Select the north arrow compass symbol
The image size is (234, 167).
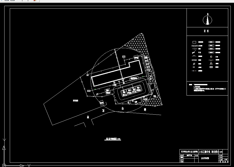coord(207,20)
